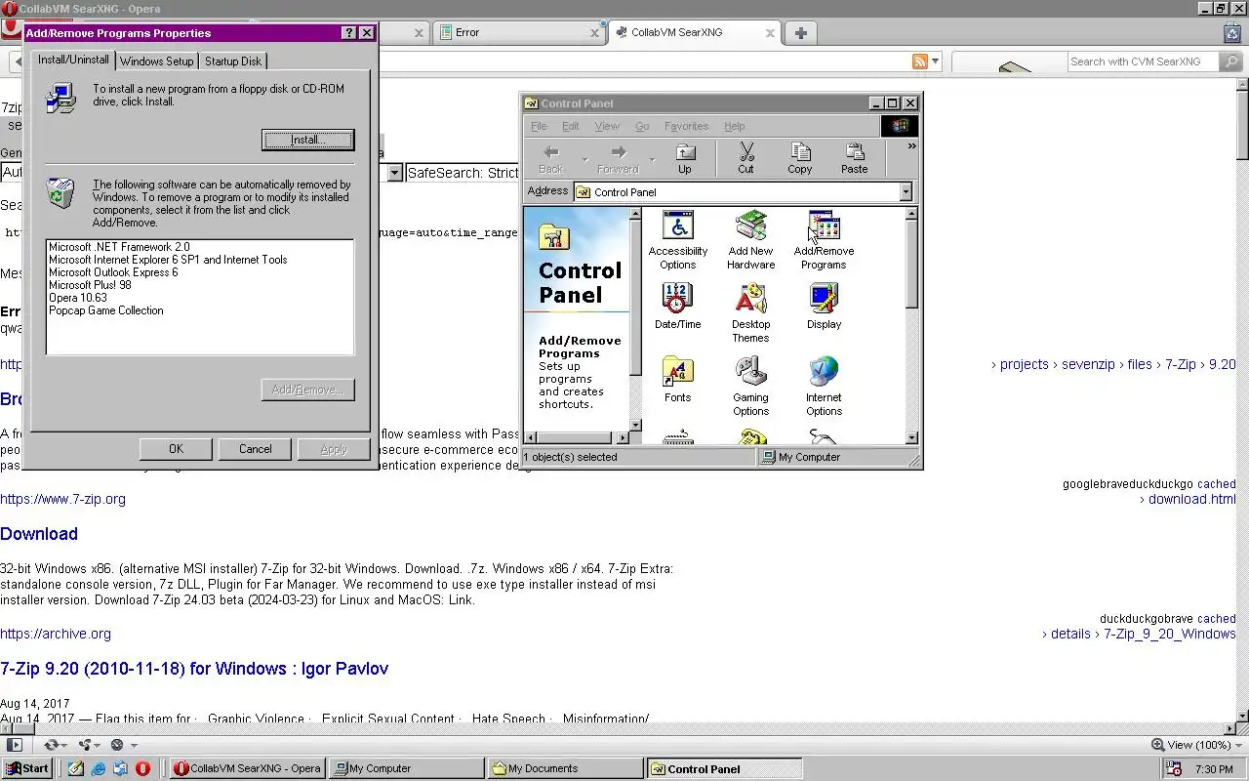Switch to My Computer taskbar button

pyautogui.click(x=406, y=768)
